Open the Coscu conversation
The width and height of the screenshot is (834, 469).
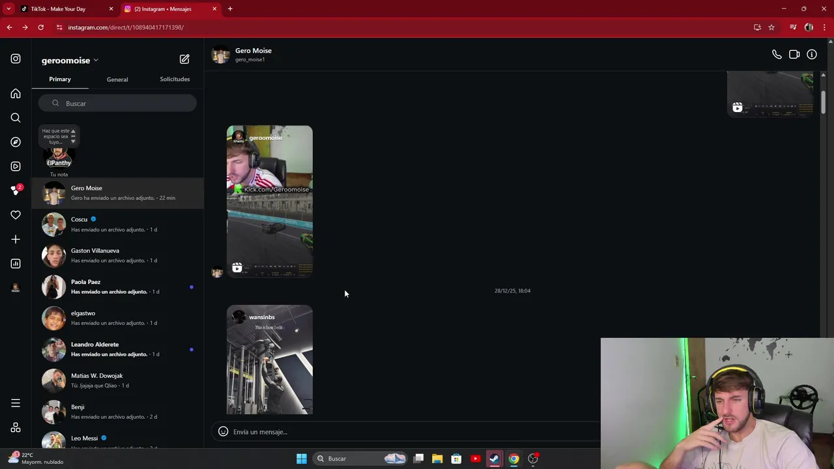click(117, 224)
